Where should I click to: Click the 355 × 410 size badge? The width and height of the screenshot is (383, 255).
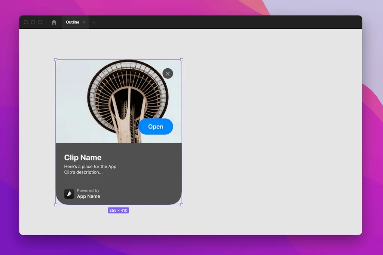118,210
